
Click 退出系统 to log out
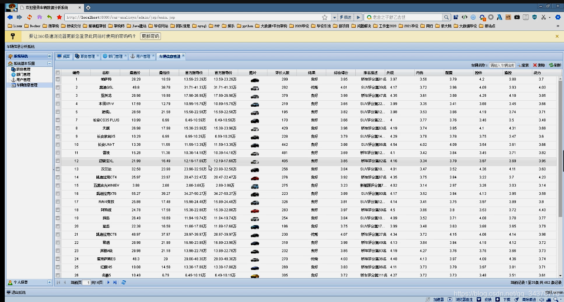click(16, 292)
